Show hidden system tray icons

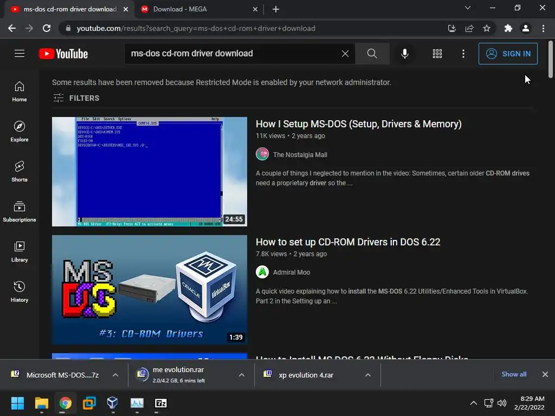[x=473, y=403]
